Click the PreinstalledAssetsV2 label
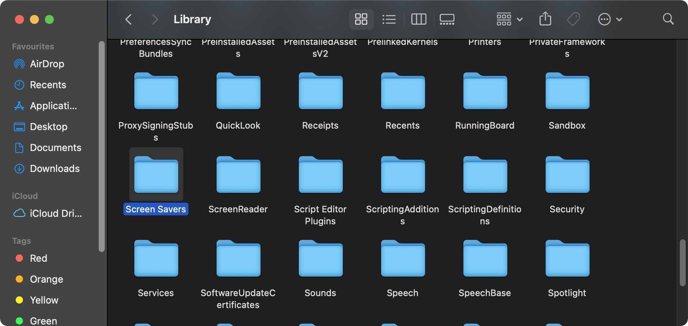The image size is (688, 326). [320, 48]
